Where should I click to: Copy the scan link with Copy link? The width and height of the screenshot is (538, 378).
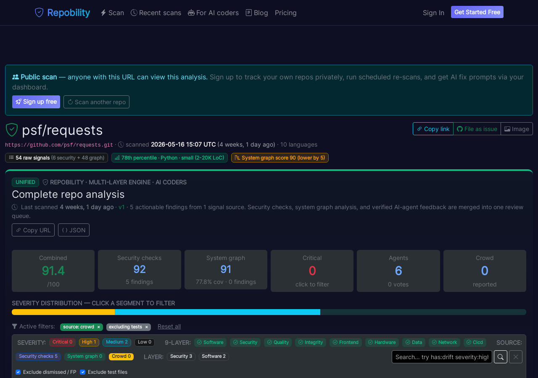point(433,129)
